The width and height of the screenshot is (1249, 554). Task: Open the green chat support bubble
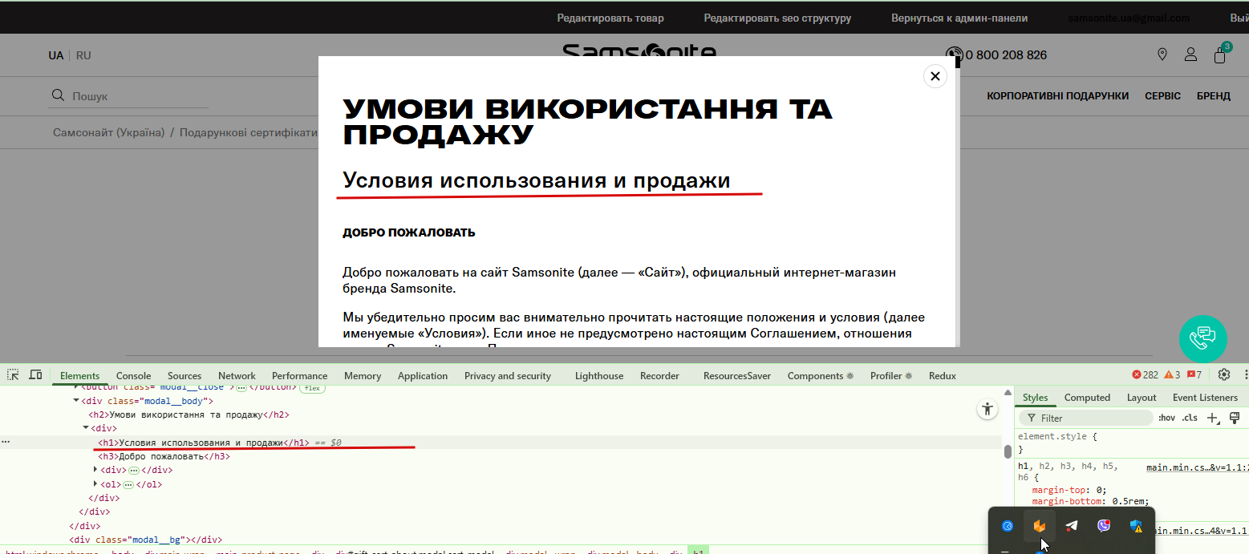pyautogui.click(x=1202, y=339)
